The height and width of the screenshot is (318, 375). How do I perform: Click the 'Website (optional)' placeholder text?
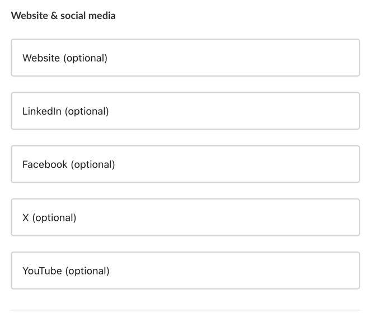(x=64, y=58)
